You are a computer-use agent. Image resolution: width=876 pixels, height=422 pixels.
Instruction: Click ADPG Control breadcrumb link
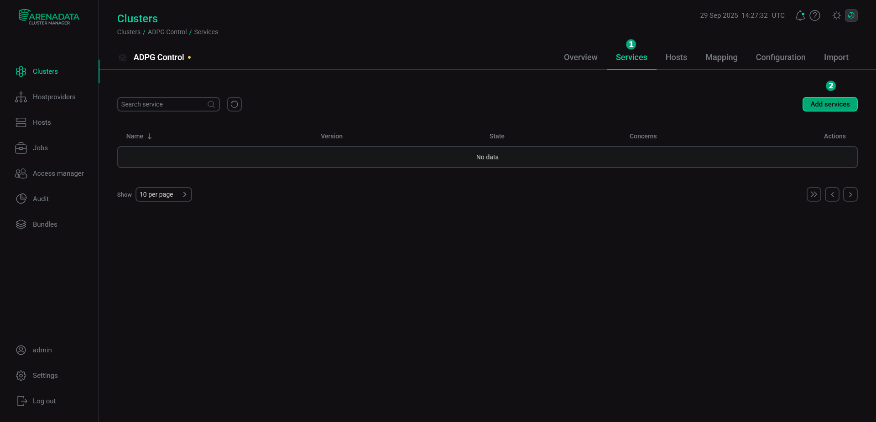tap(167, 32)
